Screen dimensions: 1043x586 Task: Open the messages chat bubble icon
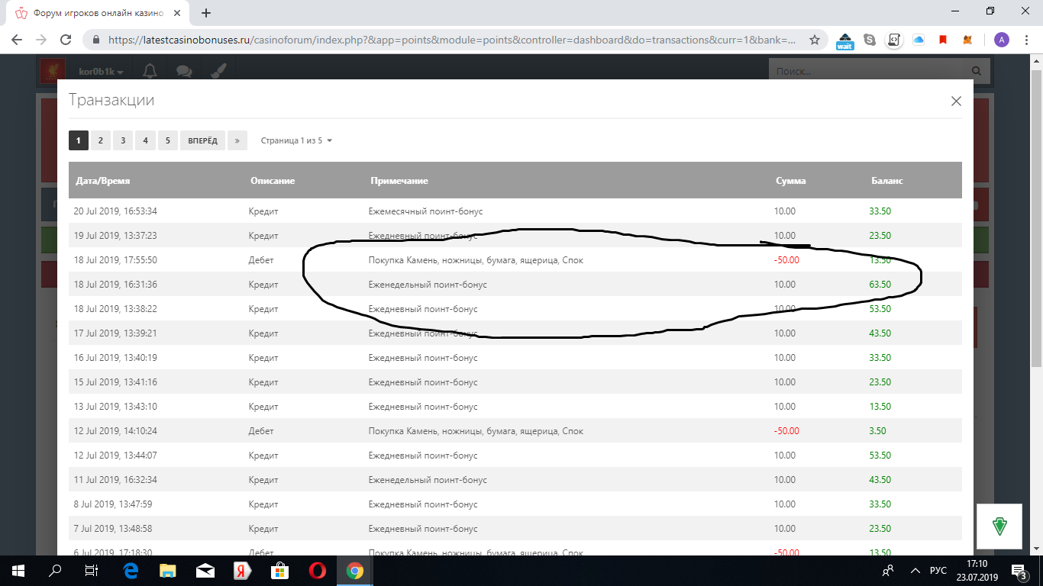coord(184,71)
